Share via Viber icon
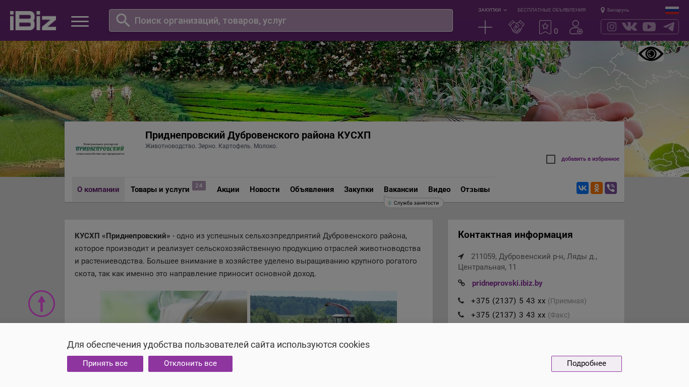The image size is (689, 387). coord(611,188)
